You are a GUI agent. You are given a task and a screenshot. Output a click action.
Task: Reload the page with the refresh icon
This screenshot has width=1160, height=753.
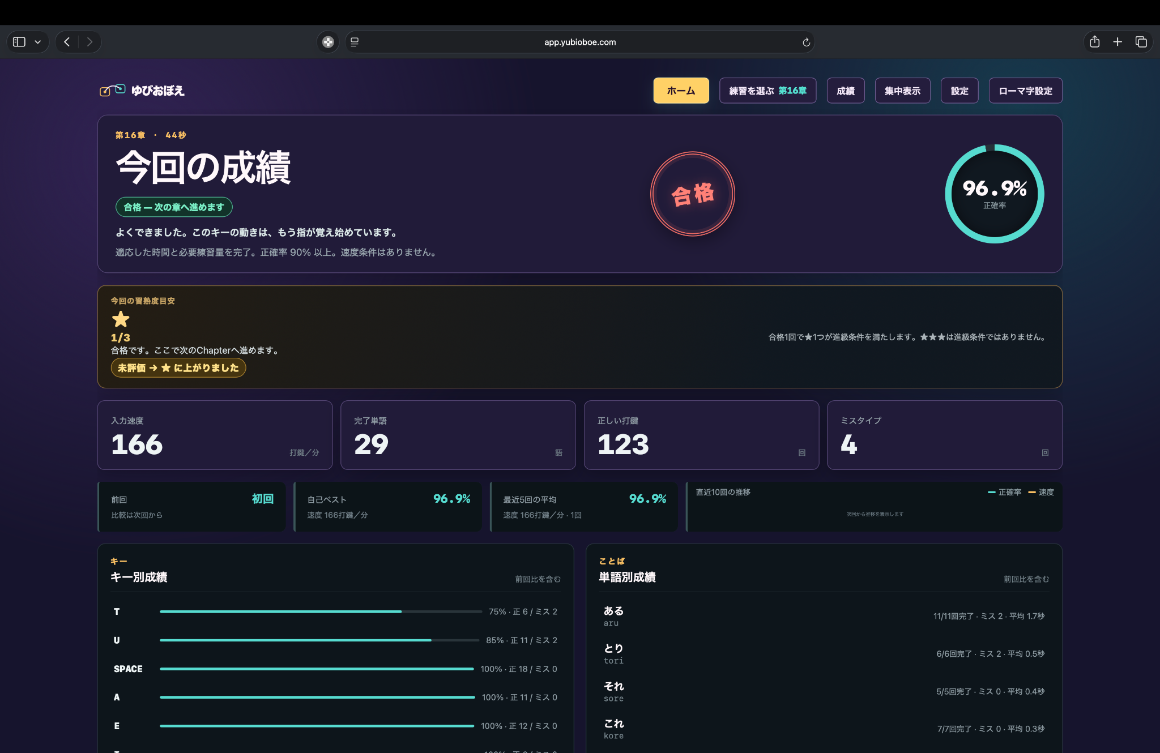click(806, 42)
